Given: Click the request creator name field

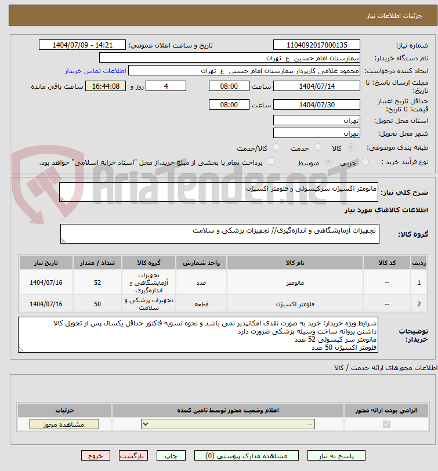Looking at the screenshot, I should tap(244, 71).
